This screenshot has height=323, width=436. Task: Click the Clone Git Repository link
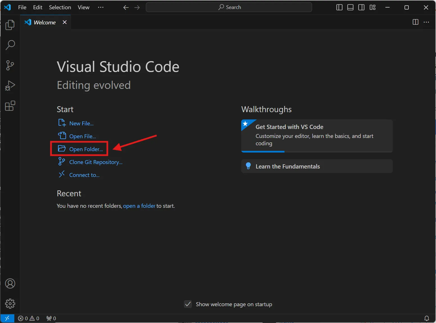[x=96, y=162]
